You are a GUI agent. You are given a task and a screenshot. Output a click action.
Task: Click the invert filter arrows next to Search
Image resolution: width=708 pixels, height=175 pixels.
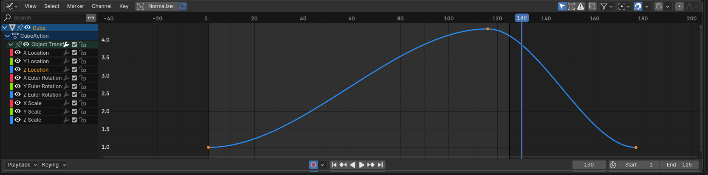(x=91, y=18)
